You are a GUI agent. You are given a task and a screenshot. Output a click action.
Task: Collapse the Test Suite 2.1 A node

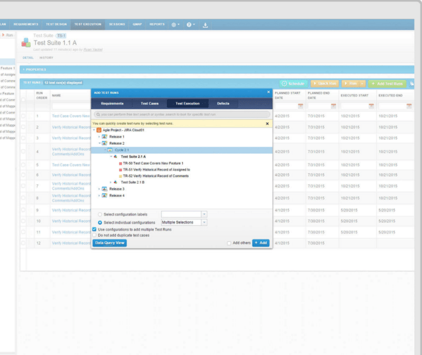tap(111, 156)
